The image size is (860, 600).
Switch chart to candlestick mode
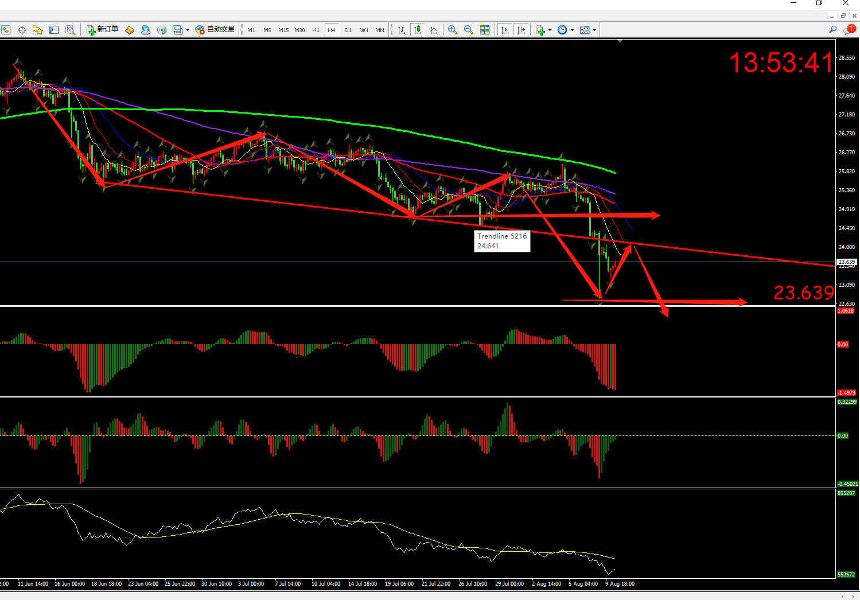418,30
